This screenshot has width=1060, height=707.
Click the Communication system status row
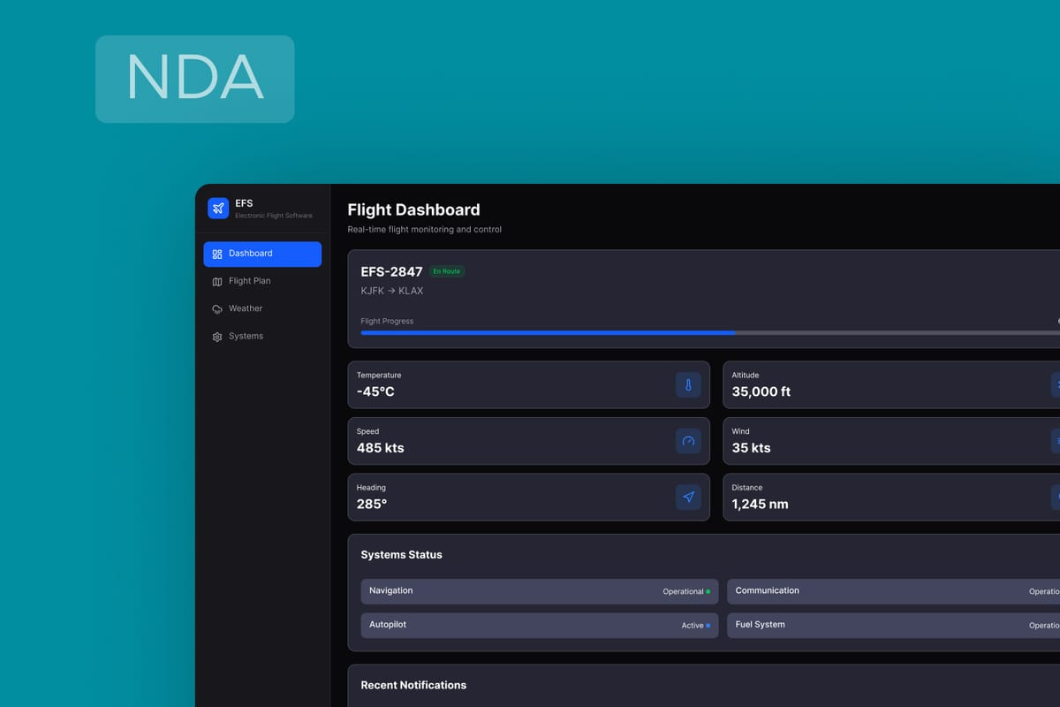click(x=892, y=591)
